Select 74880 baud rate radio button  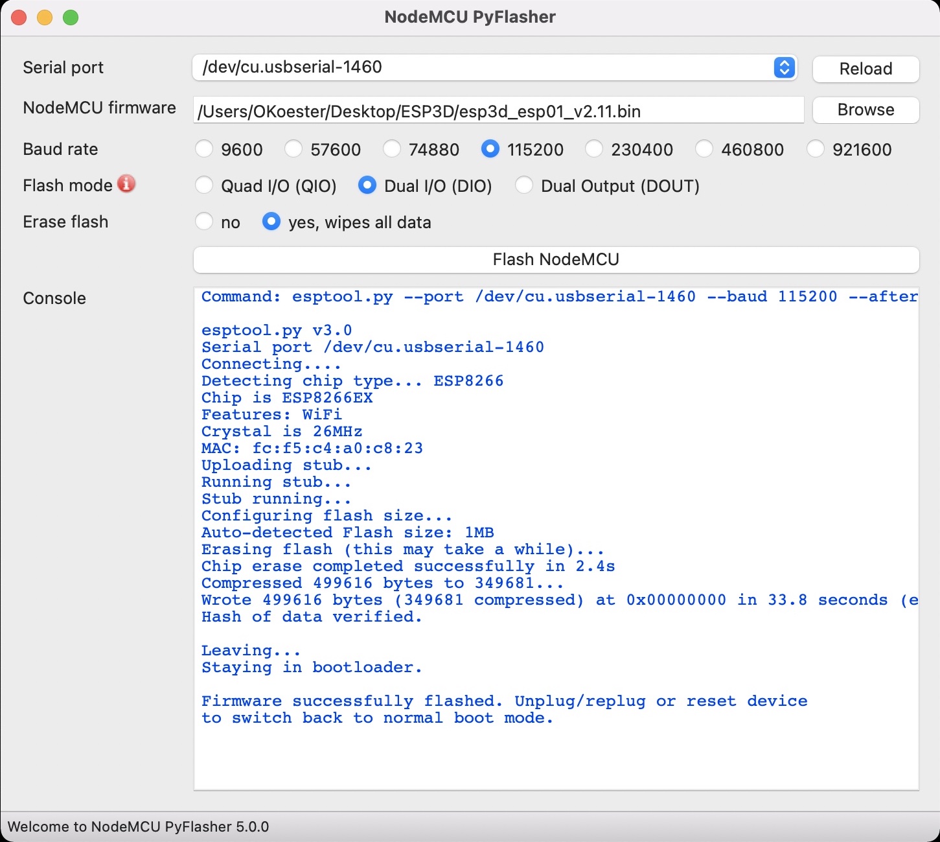click(x=392, y=149)
